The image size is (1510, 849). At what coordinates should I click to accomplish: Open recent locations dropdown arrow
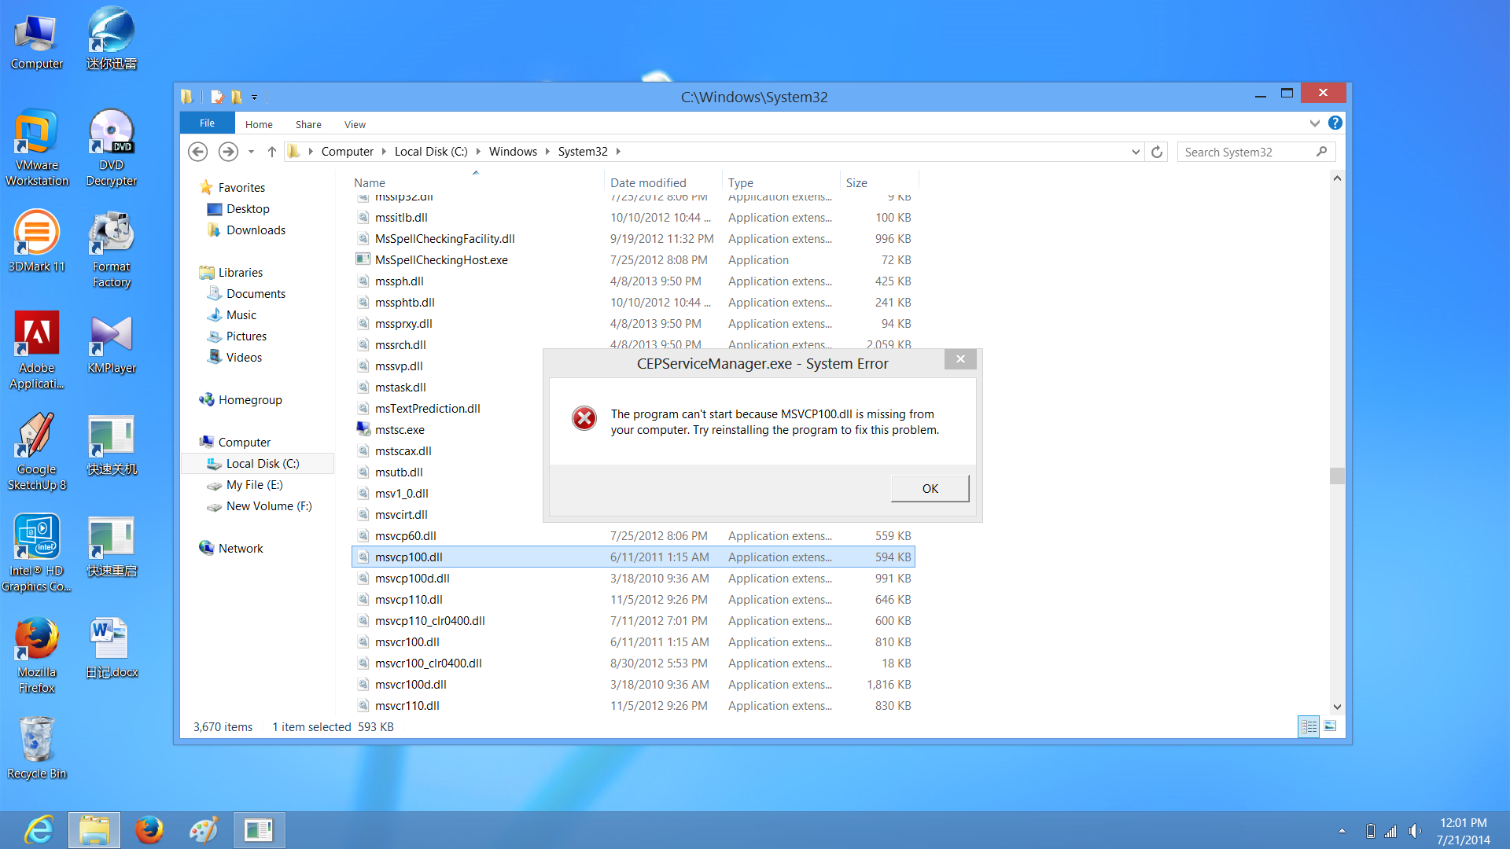(x=251, y=152)
